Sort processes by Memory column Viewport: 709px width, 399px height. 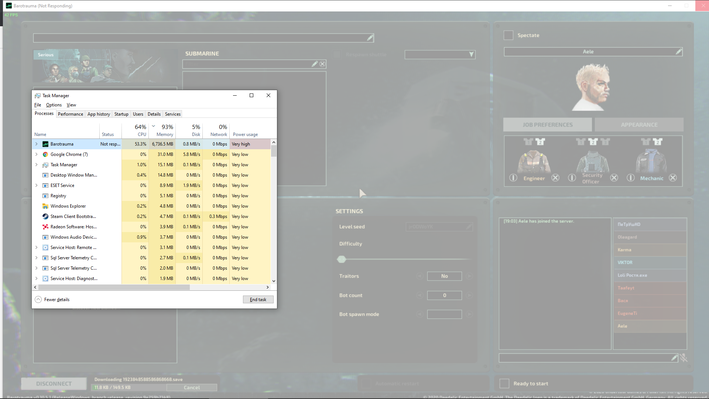coord(162,130)
